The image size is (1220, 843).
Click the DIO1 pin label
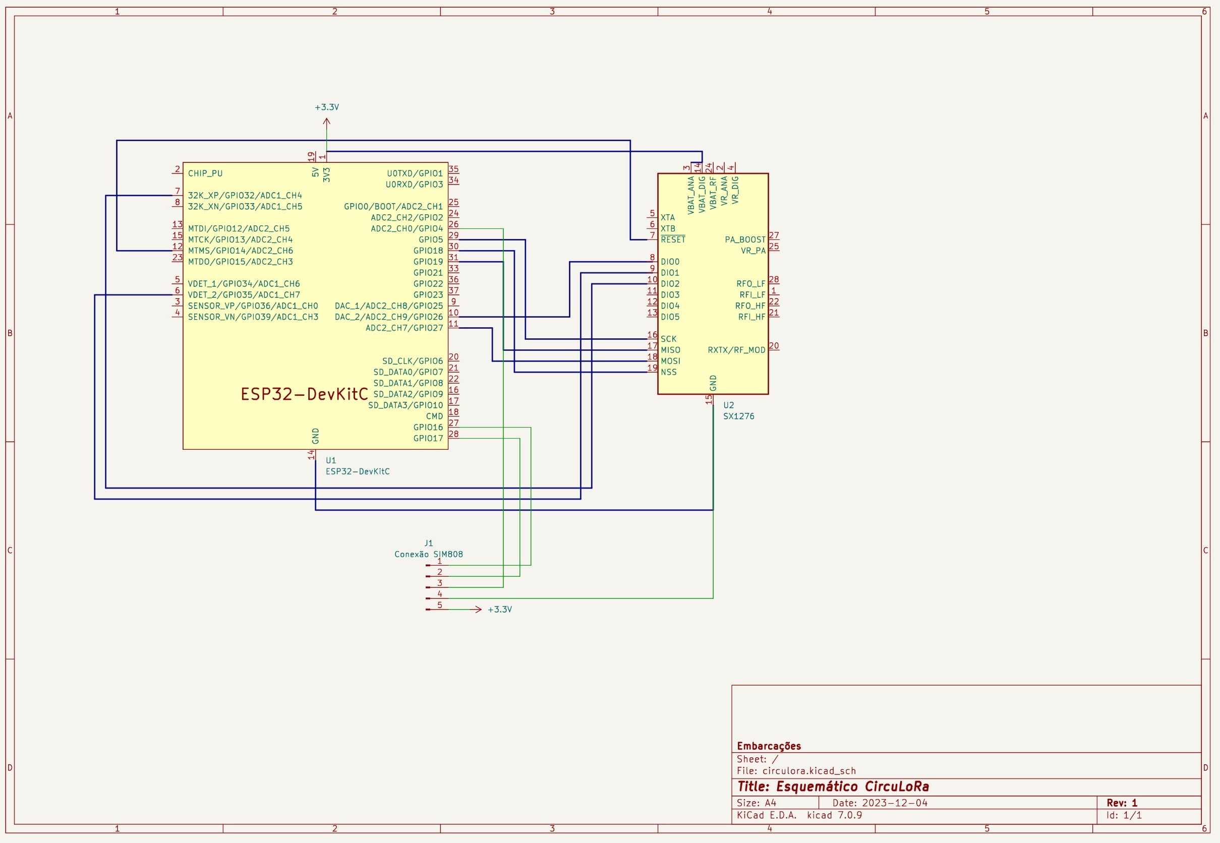pyautogui.click(x=670, y=273)
